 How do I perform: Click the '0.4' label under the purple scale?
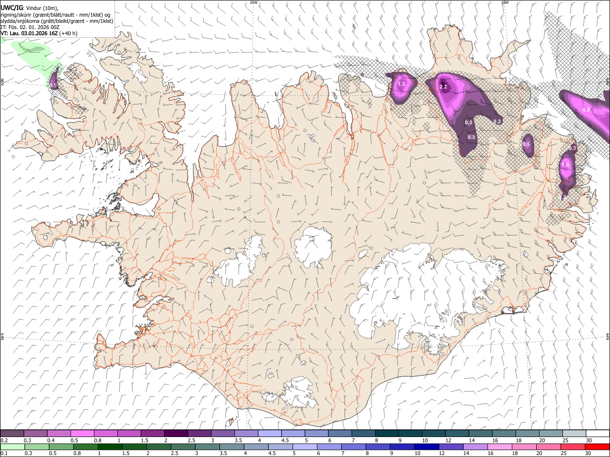pos(51,440)
